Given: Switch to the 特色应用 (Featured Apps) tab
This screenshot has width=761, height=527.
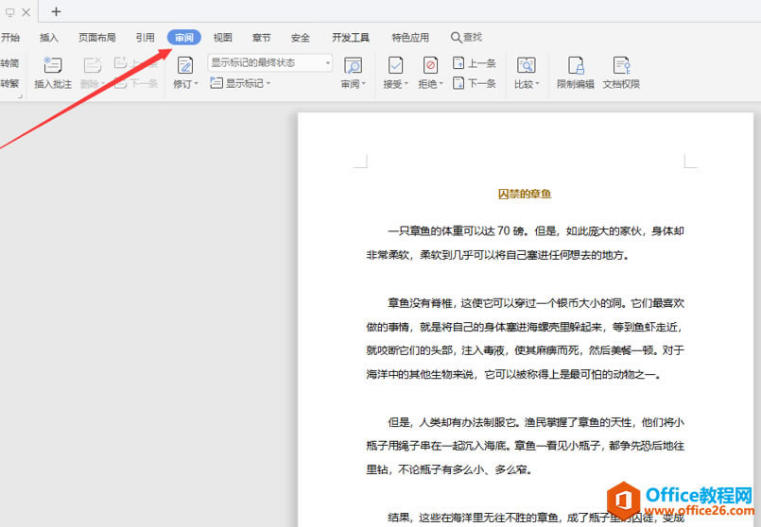Looking at the screenshot, I should (410, 38).
